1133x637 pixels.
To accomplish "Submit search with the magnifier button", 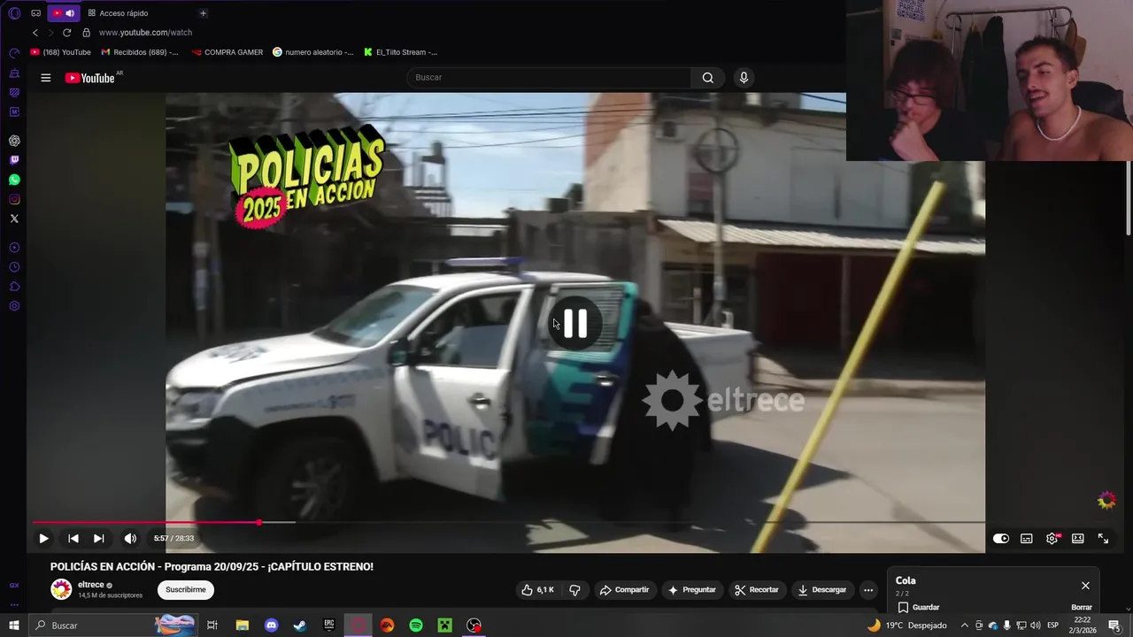I will coord(708,77).
